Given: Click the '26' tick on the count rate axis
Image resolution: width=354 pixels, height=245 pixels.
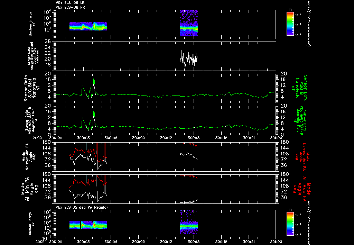Looking at the screenshot, I should tap(47, 42).
